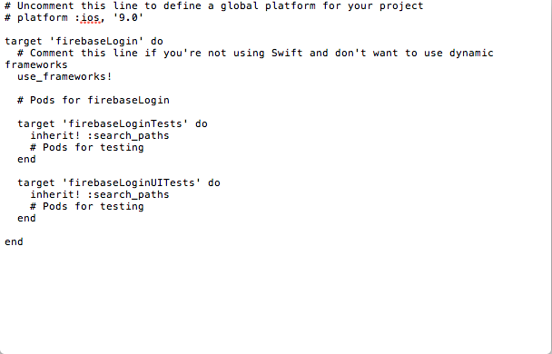Image resolution: width=552 pixels, height=354 pixels.
Task: Click the '9.0' version string
Action: tap(128, 17)
